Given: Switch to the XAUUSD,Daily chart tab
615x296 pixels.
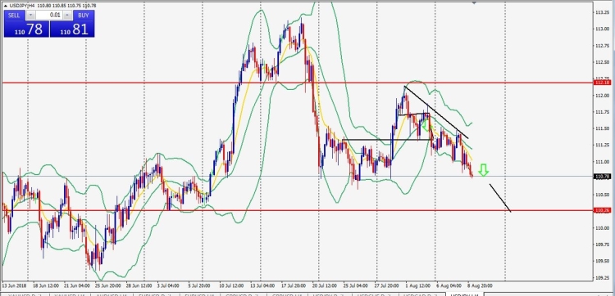Looking at the screenshot, I should pyautogui.click(x=25, y=294).
